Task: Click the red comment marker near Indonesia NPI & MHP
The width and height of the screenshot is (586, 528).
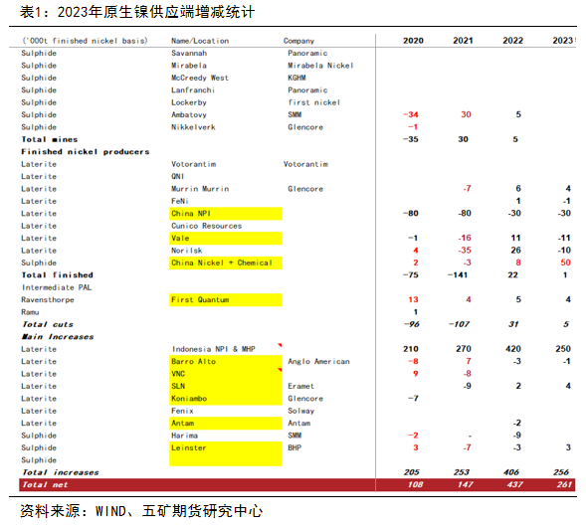Action: 280,345
